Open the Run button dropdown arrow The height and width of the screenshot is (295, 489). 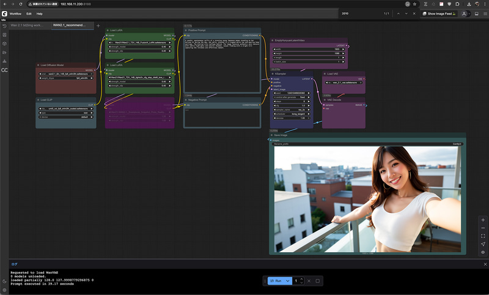(288, 281)
